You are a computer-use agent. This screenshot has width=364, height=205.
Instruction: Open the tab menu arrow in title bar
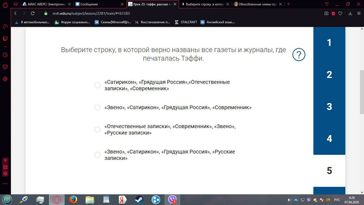click(326, 4)
